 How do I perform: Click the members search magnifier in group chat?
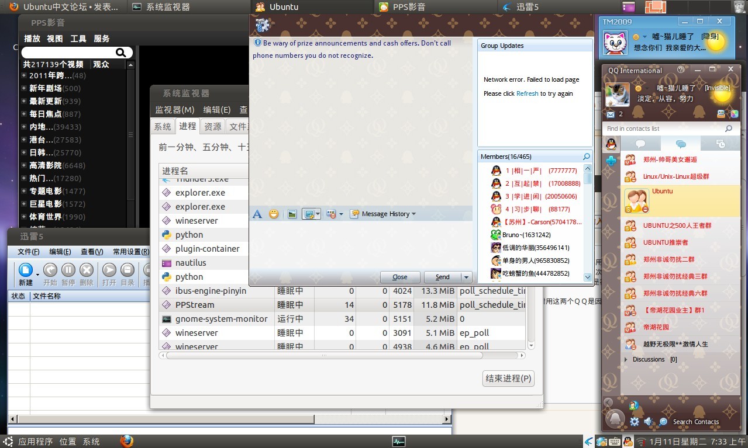(587, 157)
